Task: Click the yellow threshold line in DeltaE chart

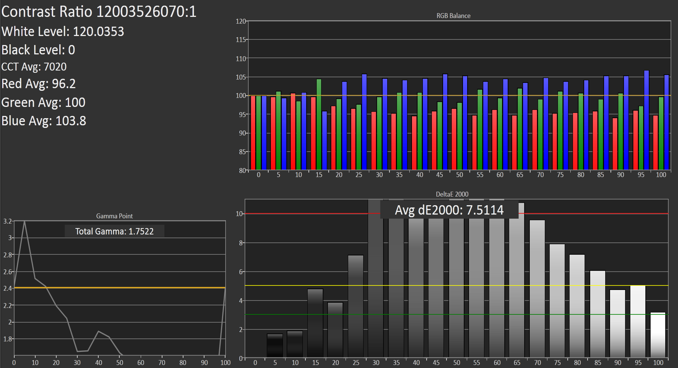Action: click(x=457, y=285)
